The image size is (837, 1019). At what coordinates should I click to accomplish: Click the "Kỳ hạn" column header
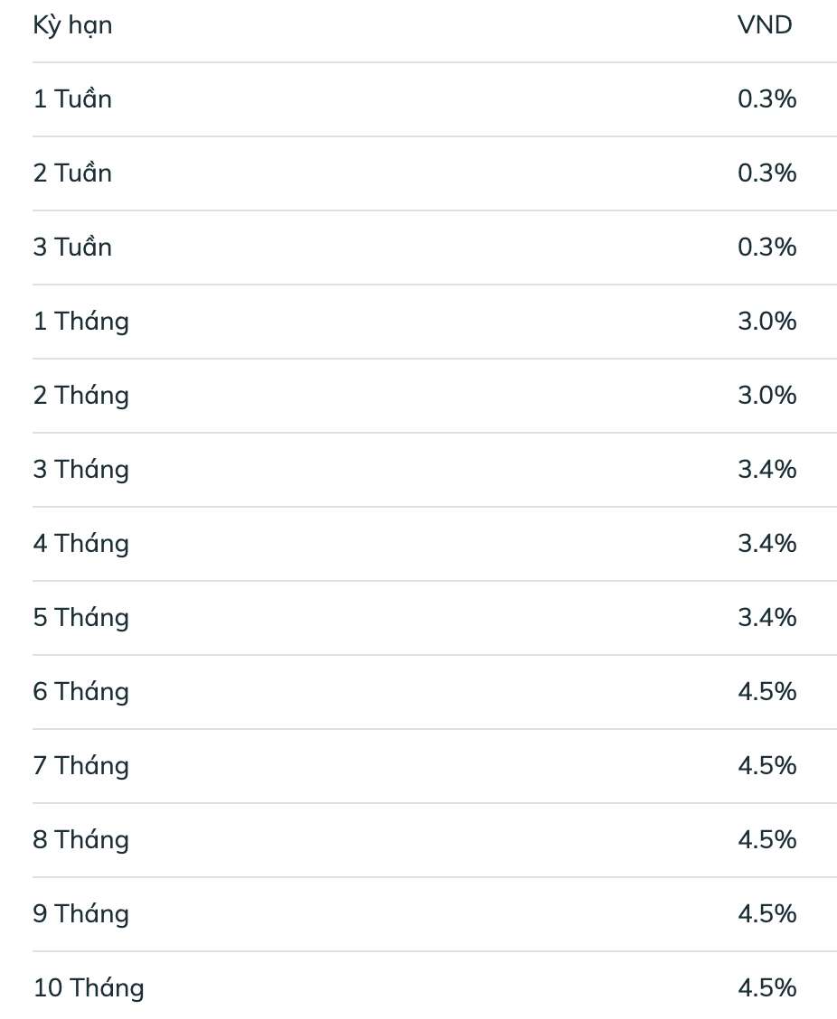(x=72, y=25)
